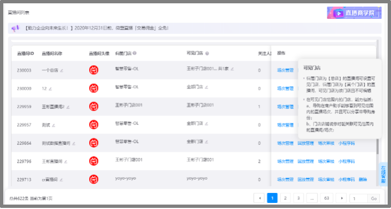Edit name pencil for room 229864
Image resolution: width=391 pixels, height=209 pixels.
[74, 143]
